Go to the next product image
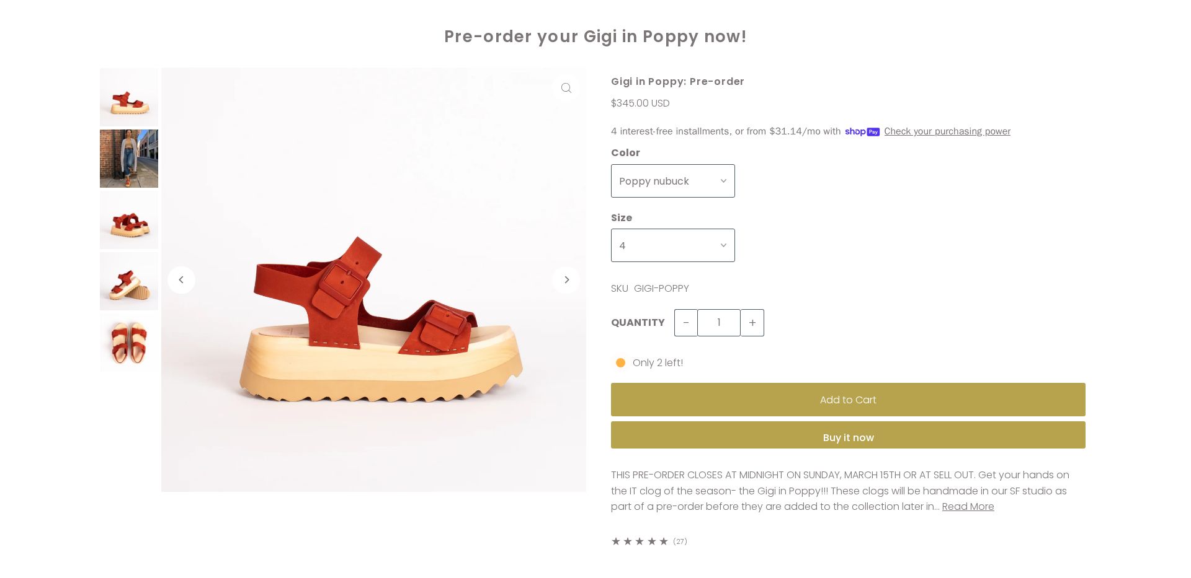Image resolution: width=1191 pixels, height=578 pixels. point(566,279)
